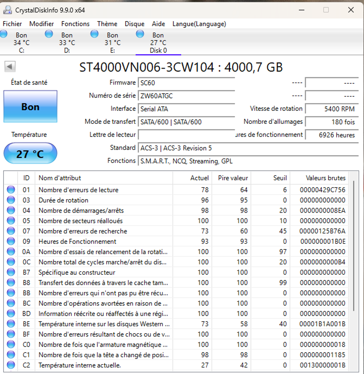Screen dimensions: 364x374
Task: Select the Nombre d'erreurs de lecture row
Action: point(176,190)
